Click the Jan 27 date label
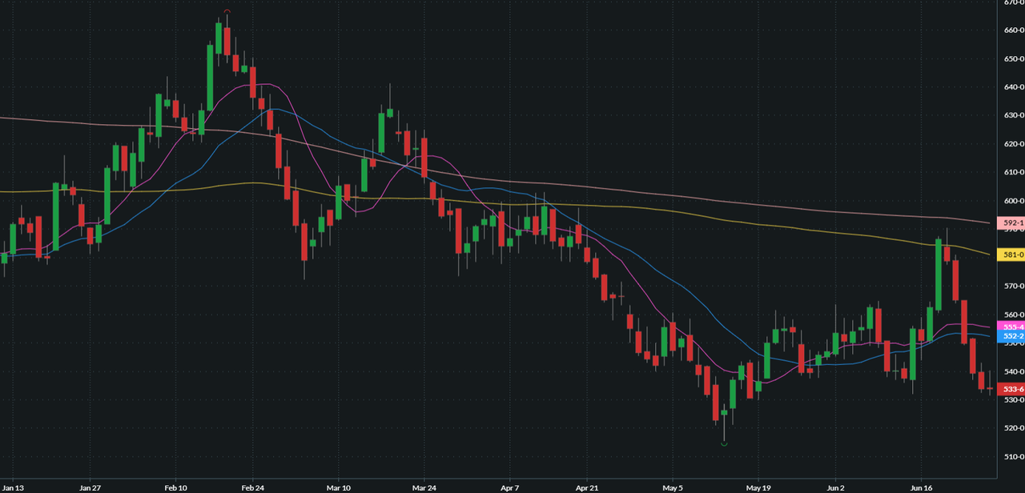Viewport: 1025px width, 493px height. coord(90,487)
